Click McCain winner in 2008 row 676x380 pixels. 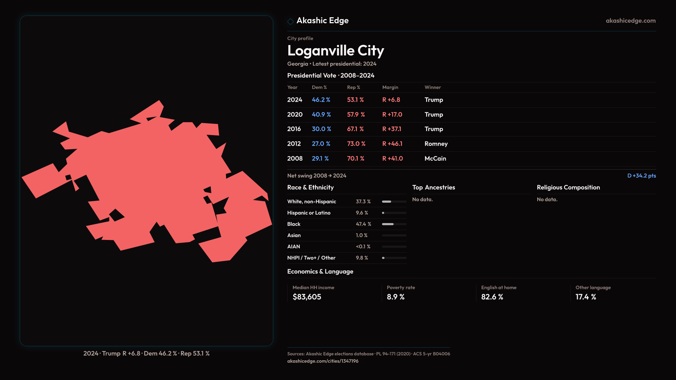pyautogui.click(x=435, y=159)
